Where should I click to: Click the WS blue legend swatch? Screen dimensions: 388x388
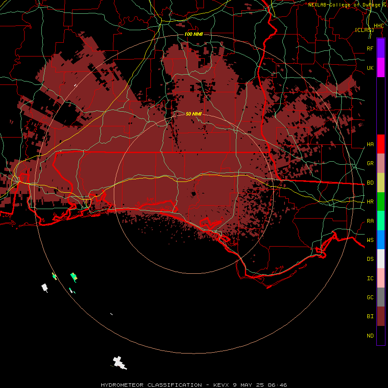381,240
